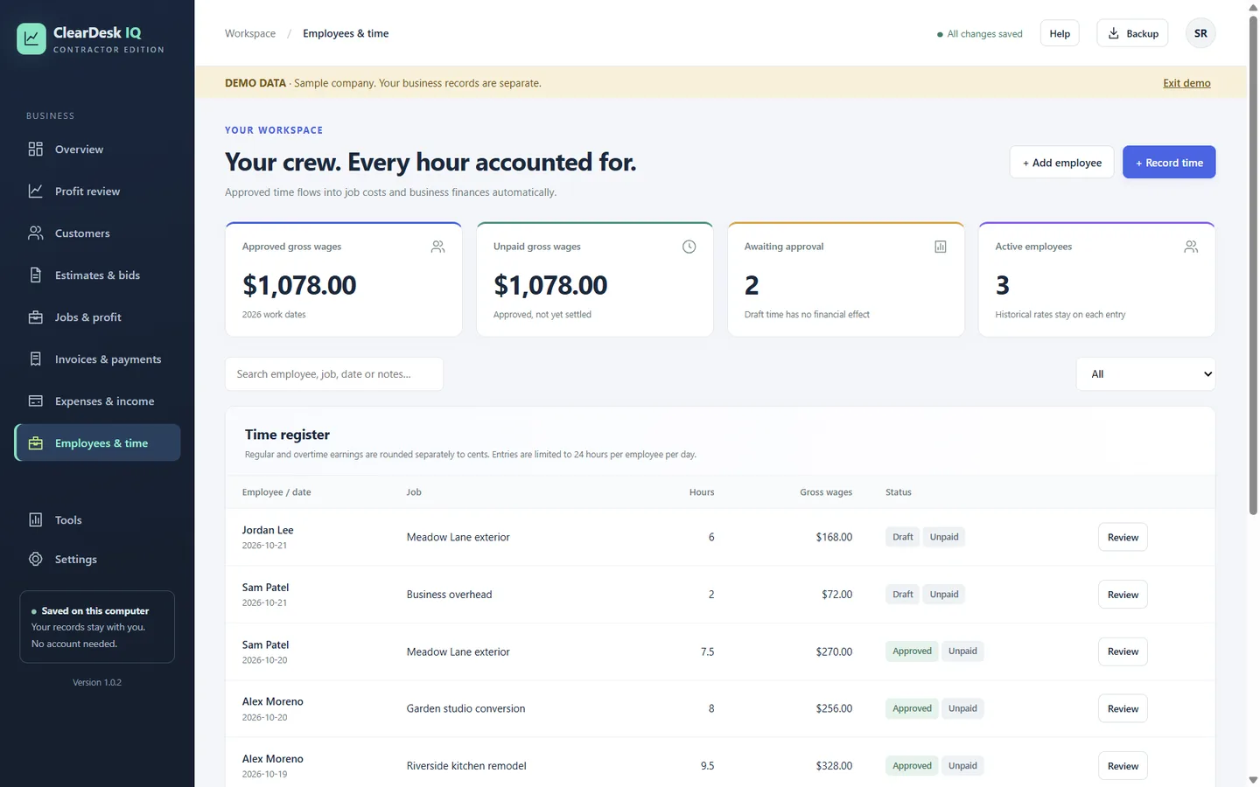The width and height of the screenshot is (1260, 787).
Task: Review Jordan Lee's Meadow Lane exterior entry
Action: coord(1123,538)
